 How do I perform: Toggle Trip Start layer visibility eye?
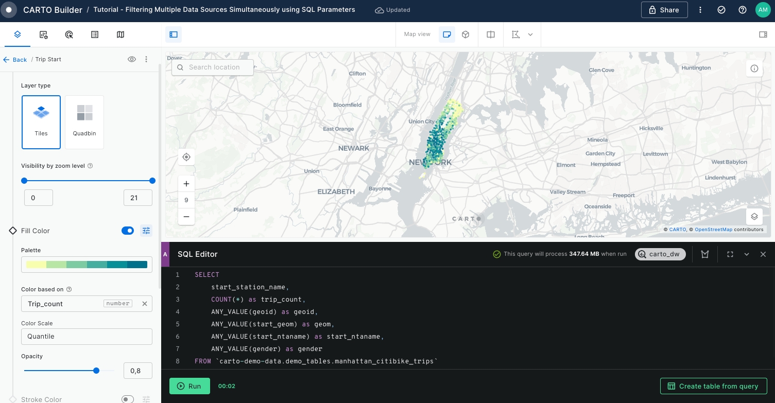pyautogui.click(x=132, y=59)
